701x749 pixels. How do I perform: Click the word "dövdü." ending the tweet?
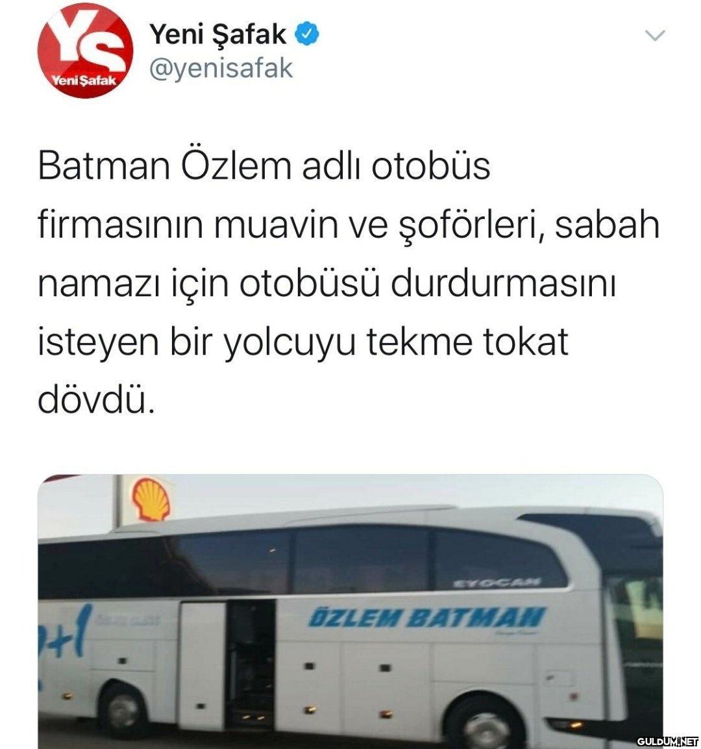[97, 400]
